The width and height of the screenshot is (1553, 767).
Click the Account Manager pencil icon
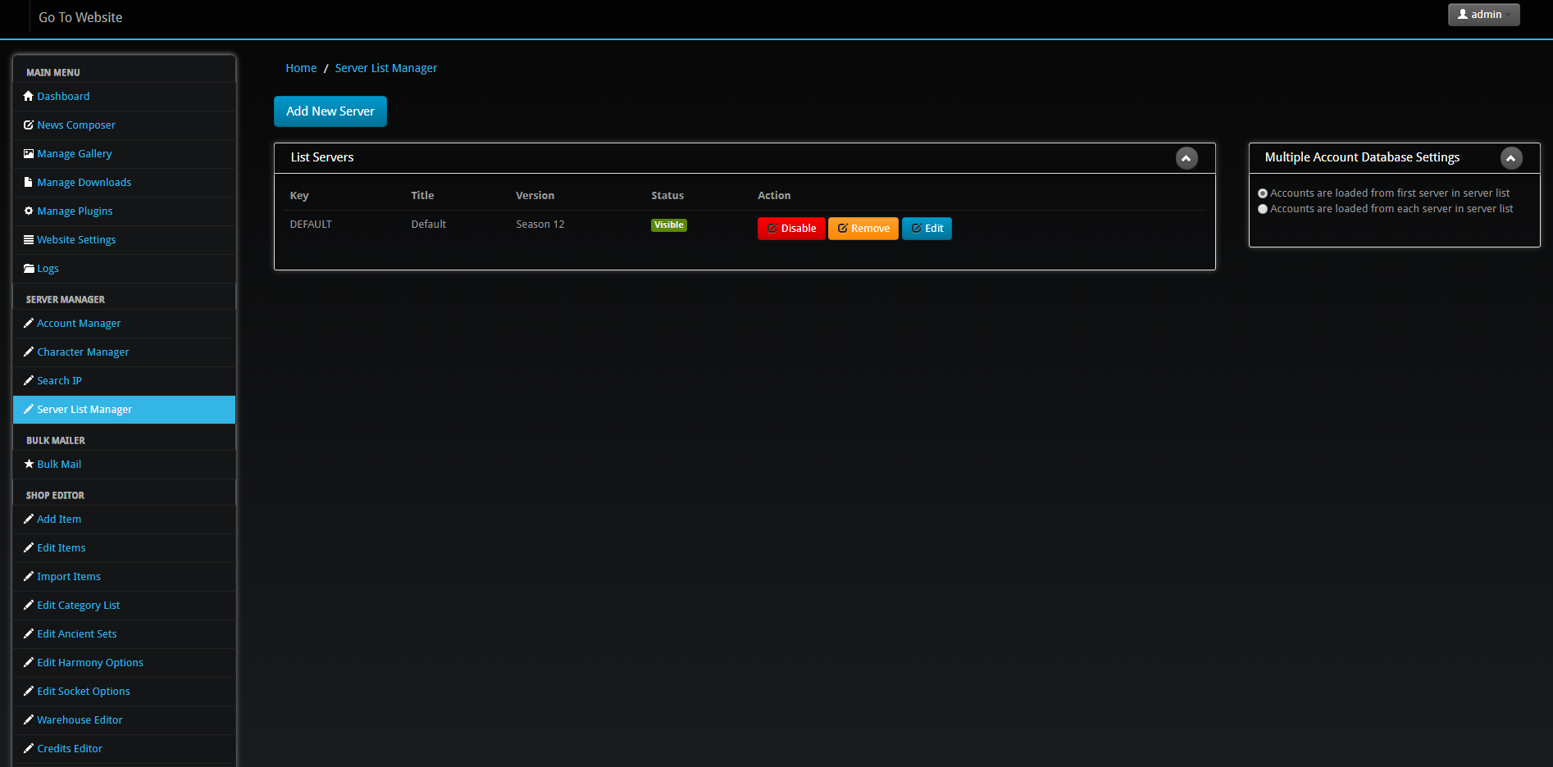pyautogui.click(x=29, y=323)
